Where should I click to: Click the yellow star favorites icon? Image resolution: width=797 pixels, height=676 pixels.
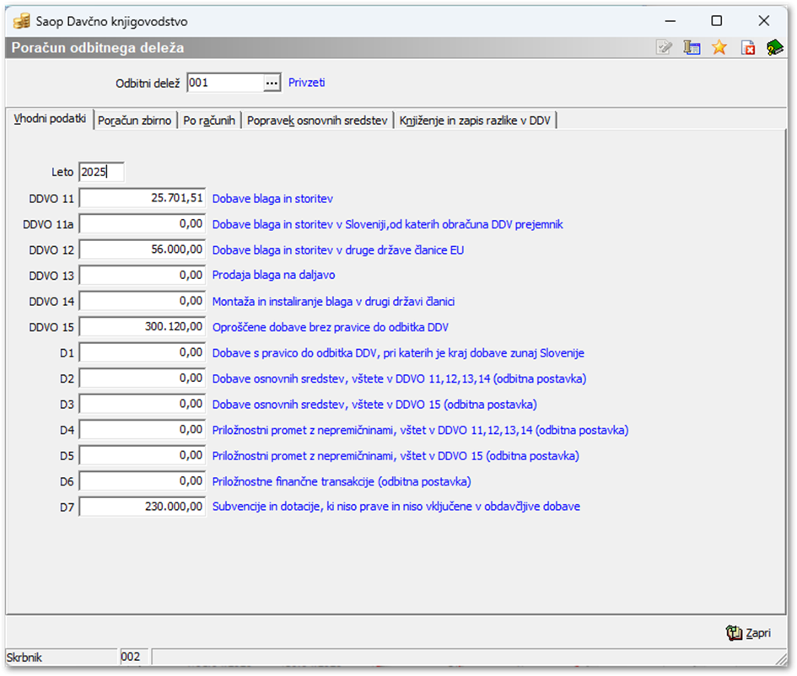point(719,48)
